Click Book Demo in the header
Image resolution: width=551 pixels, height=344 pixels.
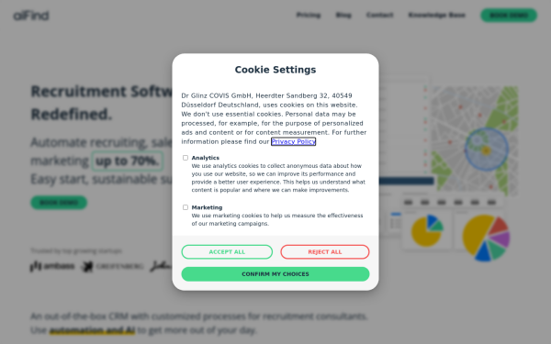[x=509, y=16]
